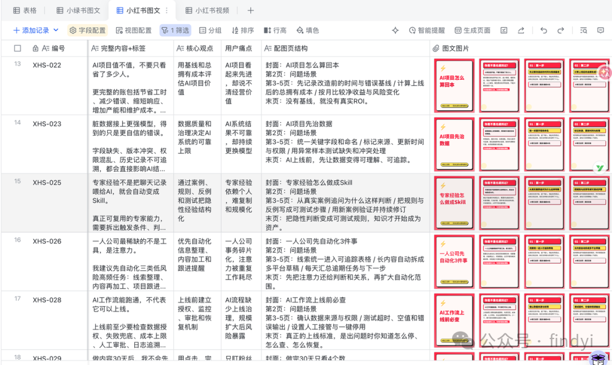Switch to the 表格 tab

(24, 11)
